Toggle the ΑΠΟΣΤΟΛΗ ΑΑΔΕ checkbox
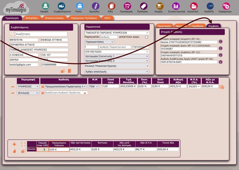The image size is (239, 170). tap(146, 37)
